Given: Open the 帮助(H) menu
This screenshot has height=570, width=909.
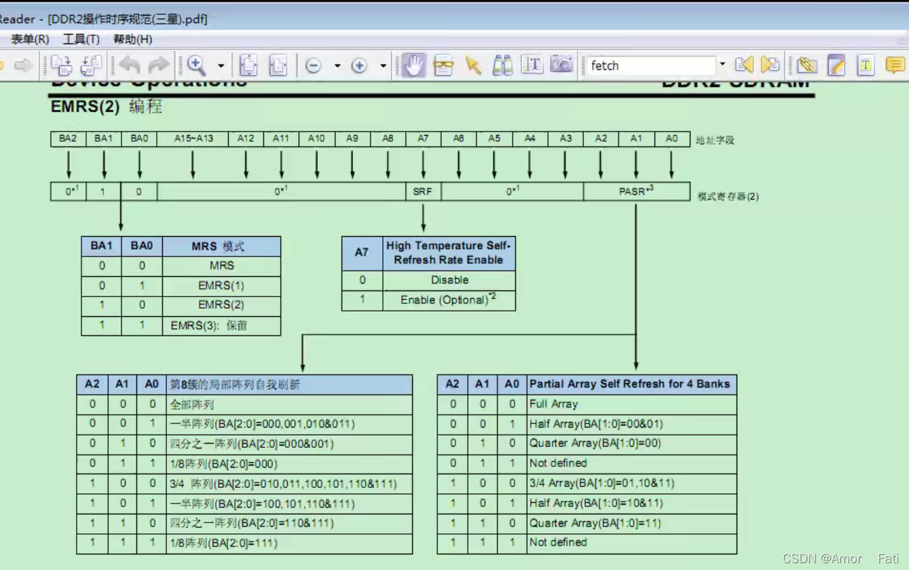Looking at the screenshot, I should pyautogui.click(x=132, y=39).
